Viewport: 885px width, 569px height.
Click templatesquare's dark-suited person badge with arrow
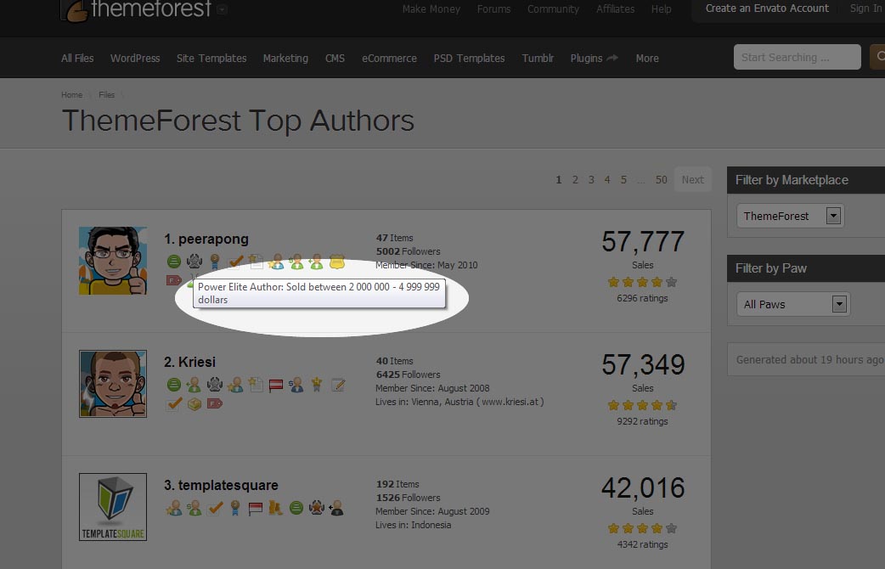(336, 508)
